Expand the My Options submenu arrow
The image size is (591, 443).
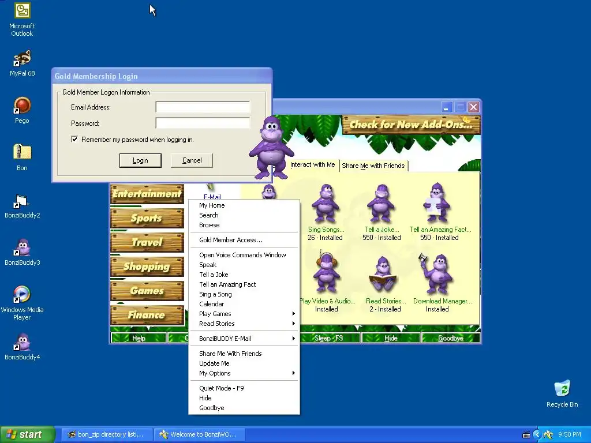(293, 373)
